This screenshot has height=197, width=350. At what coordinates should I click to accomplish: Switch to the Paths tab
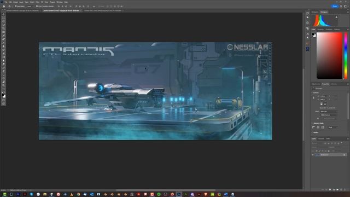(x=328, y=138)
